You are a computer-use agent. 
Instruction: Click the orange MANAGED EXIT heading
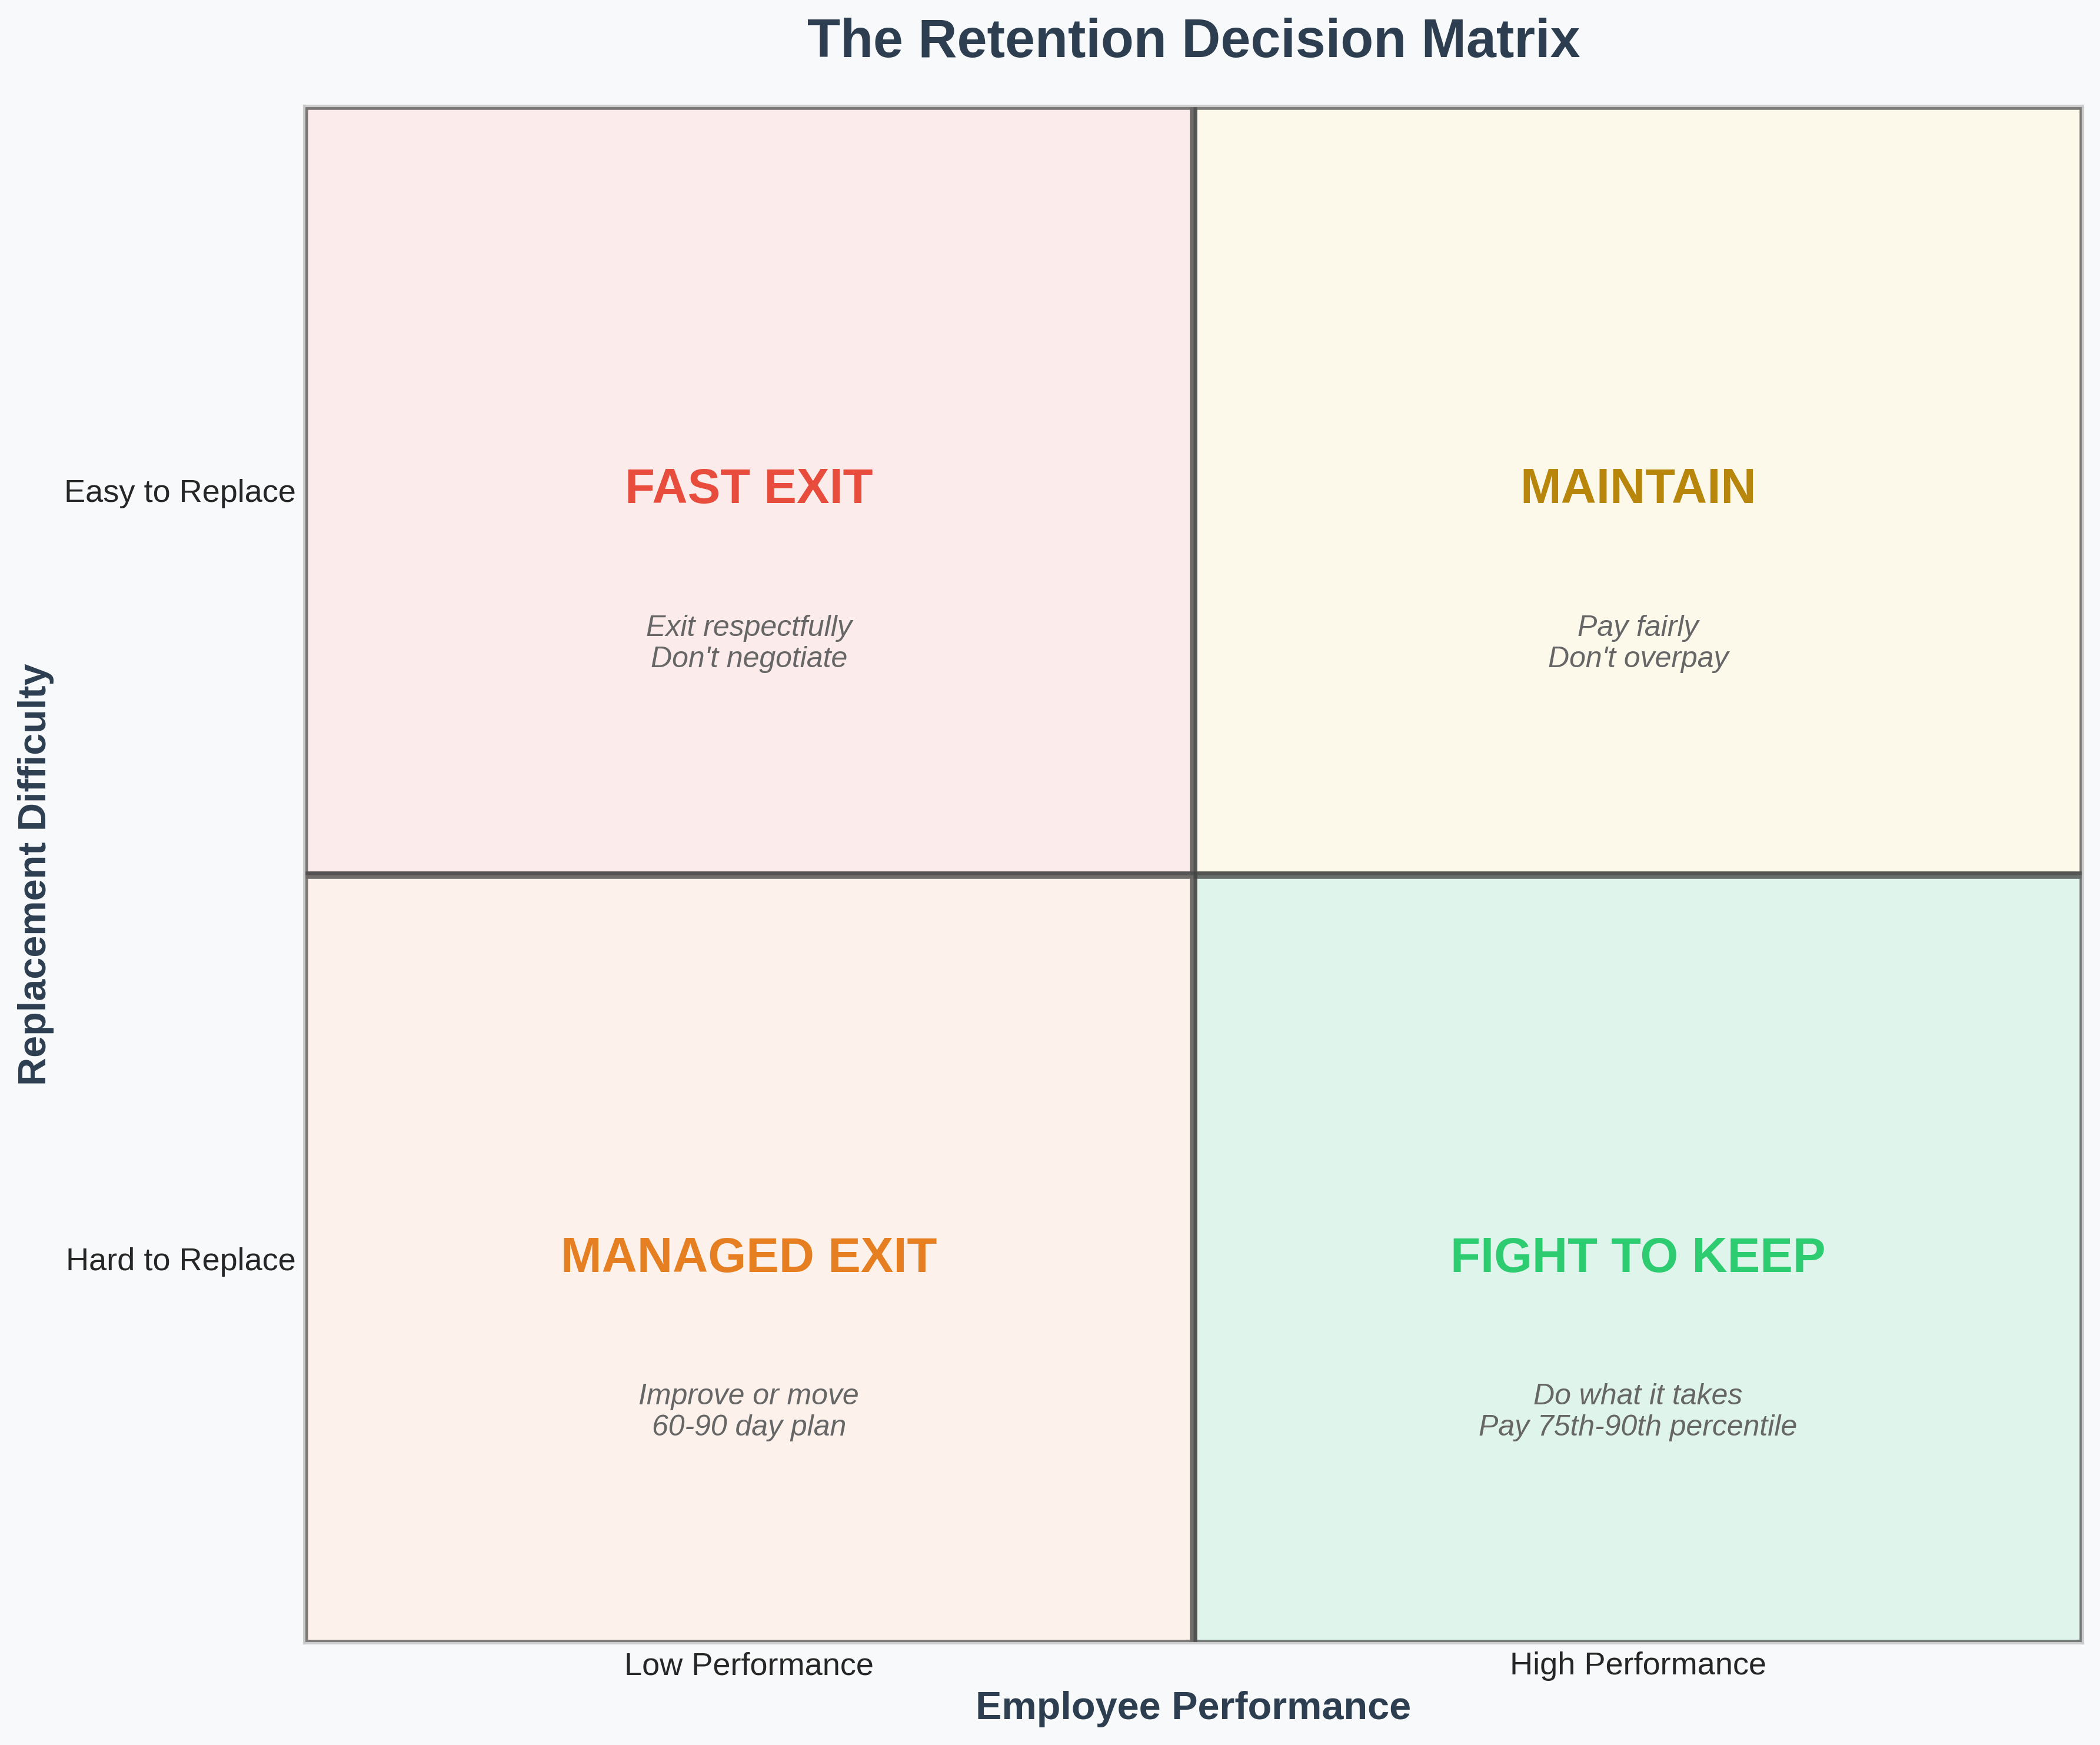(x=748, y=1256)
